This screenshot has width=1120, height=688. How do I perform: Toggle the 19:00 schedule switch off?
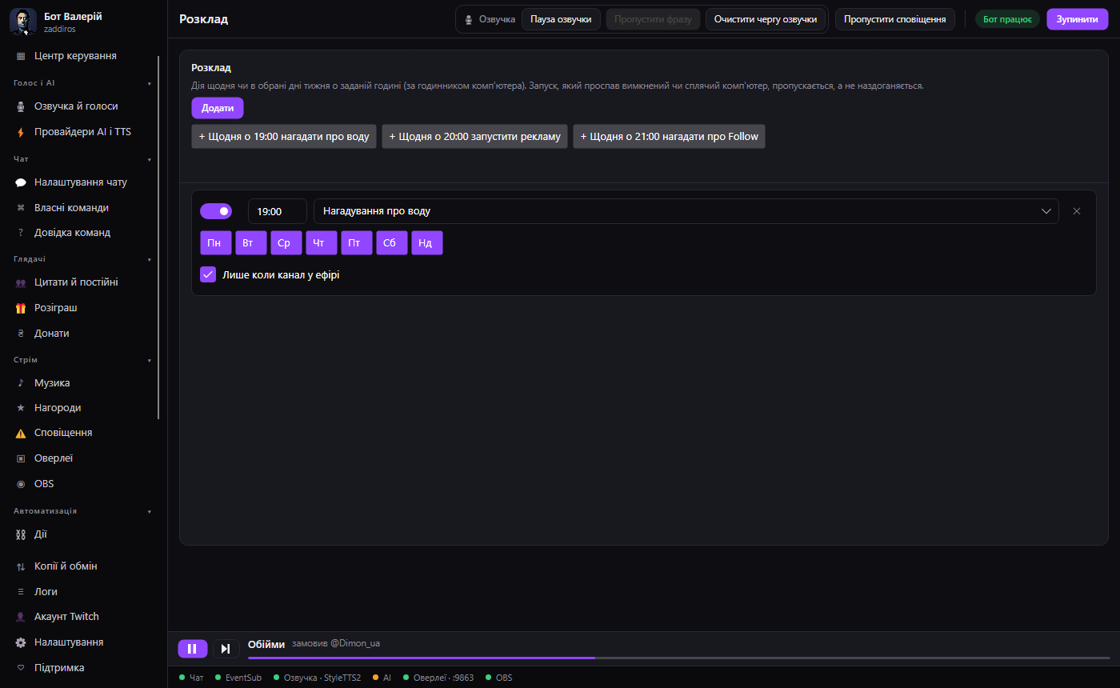click(x=216, y=211)
